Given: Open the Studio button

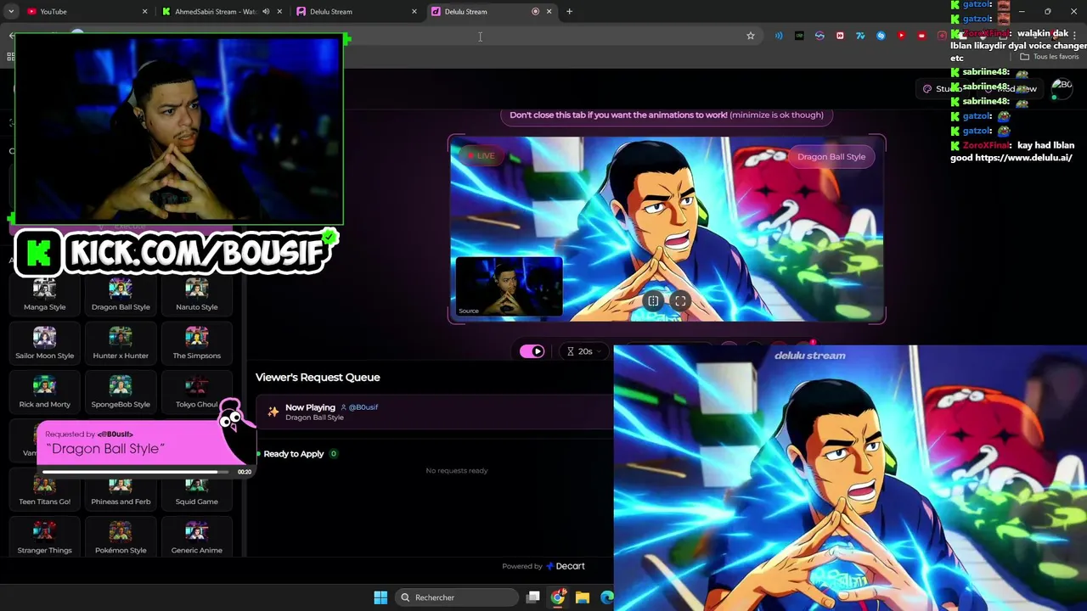Looking at the screenshot, I should pos(942,89).
